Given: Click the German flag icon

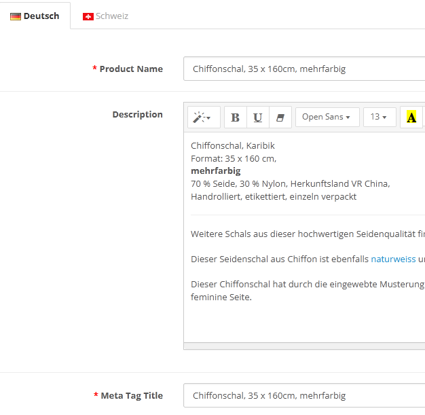Looking at the screenshot, I should 16,16.
